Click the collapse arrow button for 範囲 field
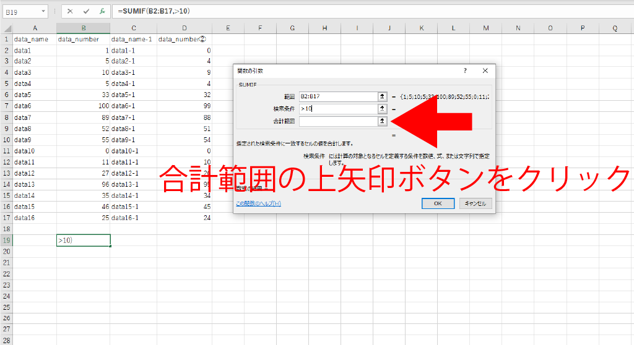This screenshot has height=345, width=634. pos(382,96)
